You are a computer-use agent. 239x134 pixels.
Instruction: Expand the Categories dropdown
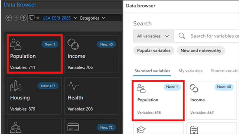tap(92, 18)
